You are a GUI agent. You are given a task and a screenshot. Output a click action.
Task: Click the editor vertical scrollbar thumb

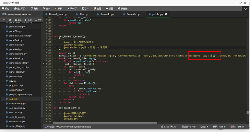[248, 113]
